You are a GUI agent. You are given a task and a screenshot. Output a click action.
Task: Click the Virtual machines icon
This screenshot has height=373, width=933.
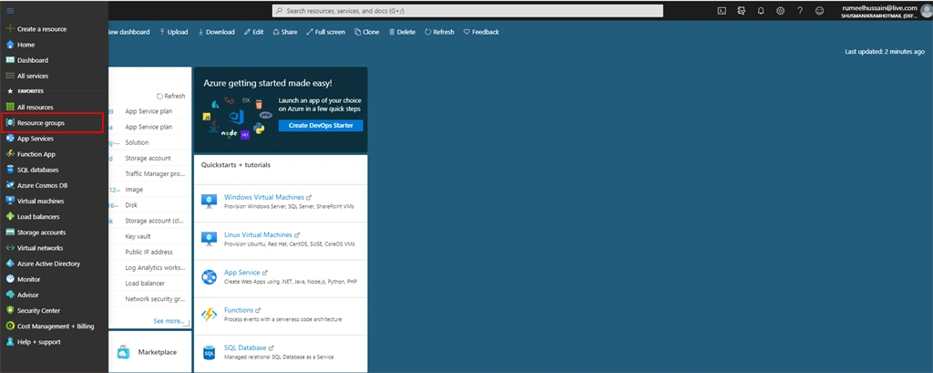coord(9,201)
